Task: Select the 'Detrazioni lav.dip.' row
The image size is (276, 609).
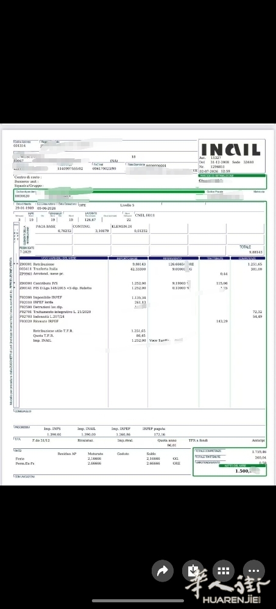Action: [x=142, y=307]
